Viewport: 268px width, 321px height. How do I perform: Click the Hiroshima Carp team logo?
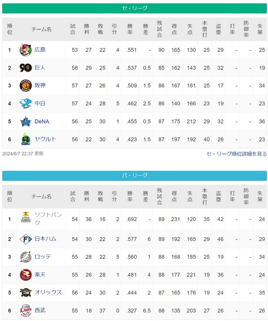pos(26,50)
